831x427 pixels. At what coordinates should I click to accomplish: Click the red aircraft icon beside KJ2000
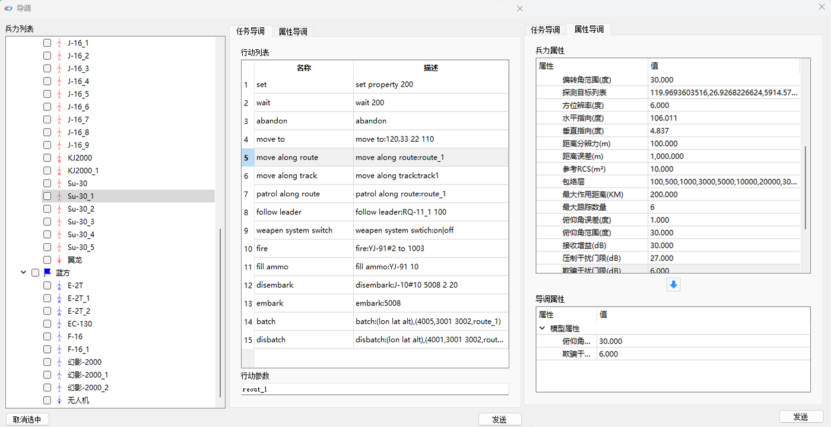pos(59,158)
